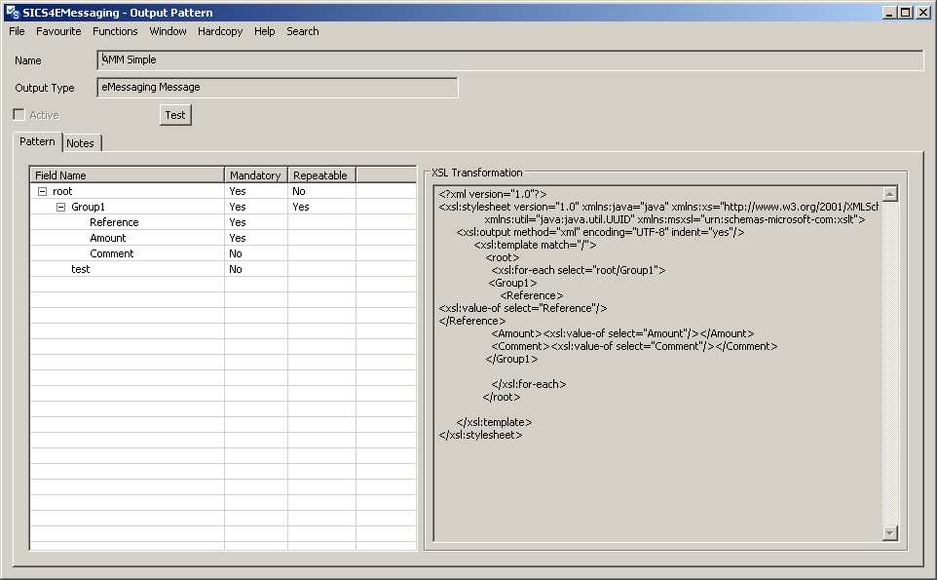The image size is (937, 580).
Task: Open the Window menu
Action: (x=168, y=31)
